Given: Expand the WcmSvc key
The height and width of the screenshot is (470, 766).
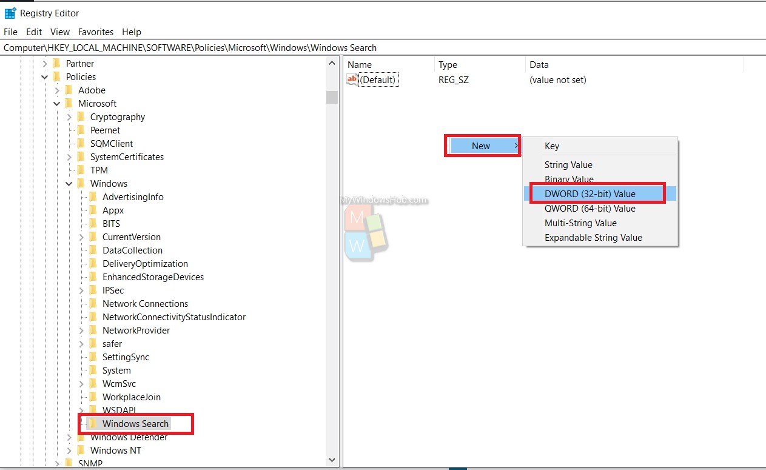Looking at the screenshot, I should click(x=81, y=383).
